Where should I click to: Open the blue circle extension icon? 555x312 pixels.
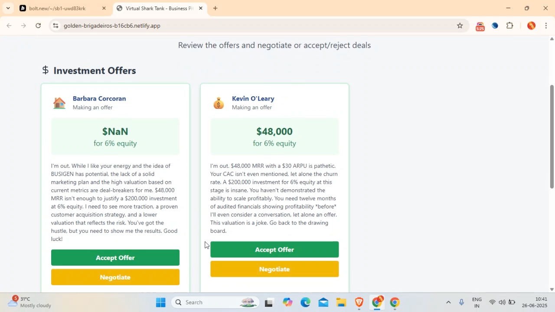(495, 26)
